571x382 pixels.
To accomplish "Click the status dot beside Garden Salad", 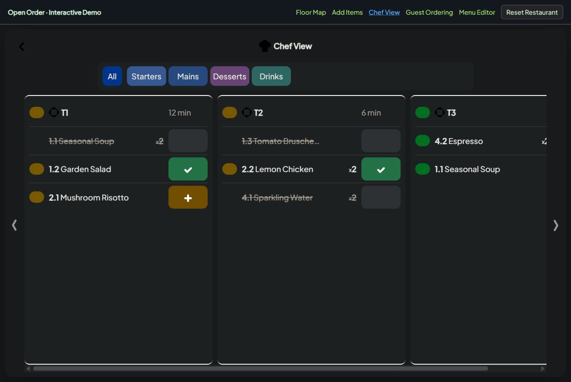I will [x=37, y=169].
